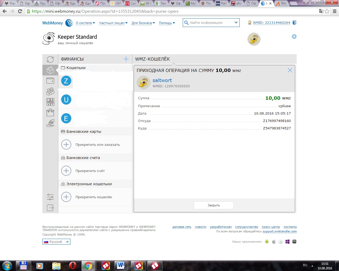Open the 'контакты' footer link
The height and width of the screenshot is (271, 339).
(290, 227)
